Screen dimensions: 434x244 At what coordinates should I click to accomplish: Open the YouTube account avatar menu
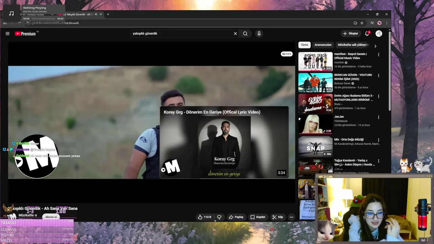379,34
